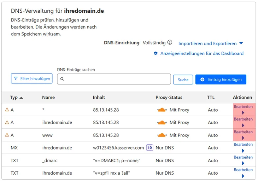258x181 pixels.
Task: Click Mit Proxy text in the www row
Action: tap(179, 135)
